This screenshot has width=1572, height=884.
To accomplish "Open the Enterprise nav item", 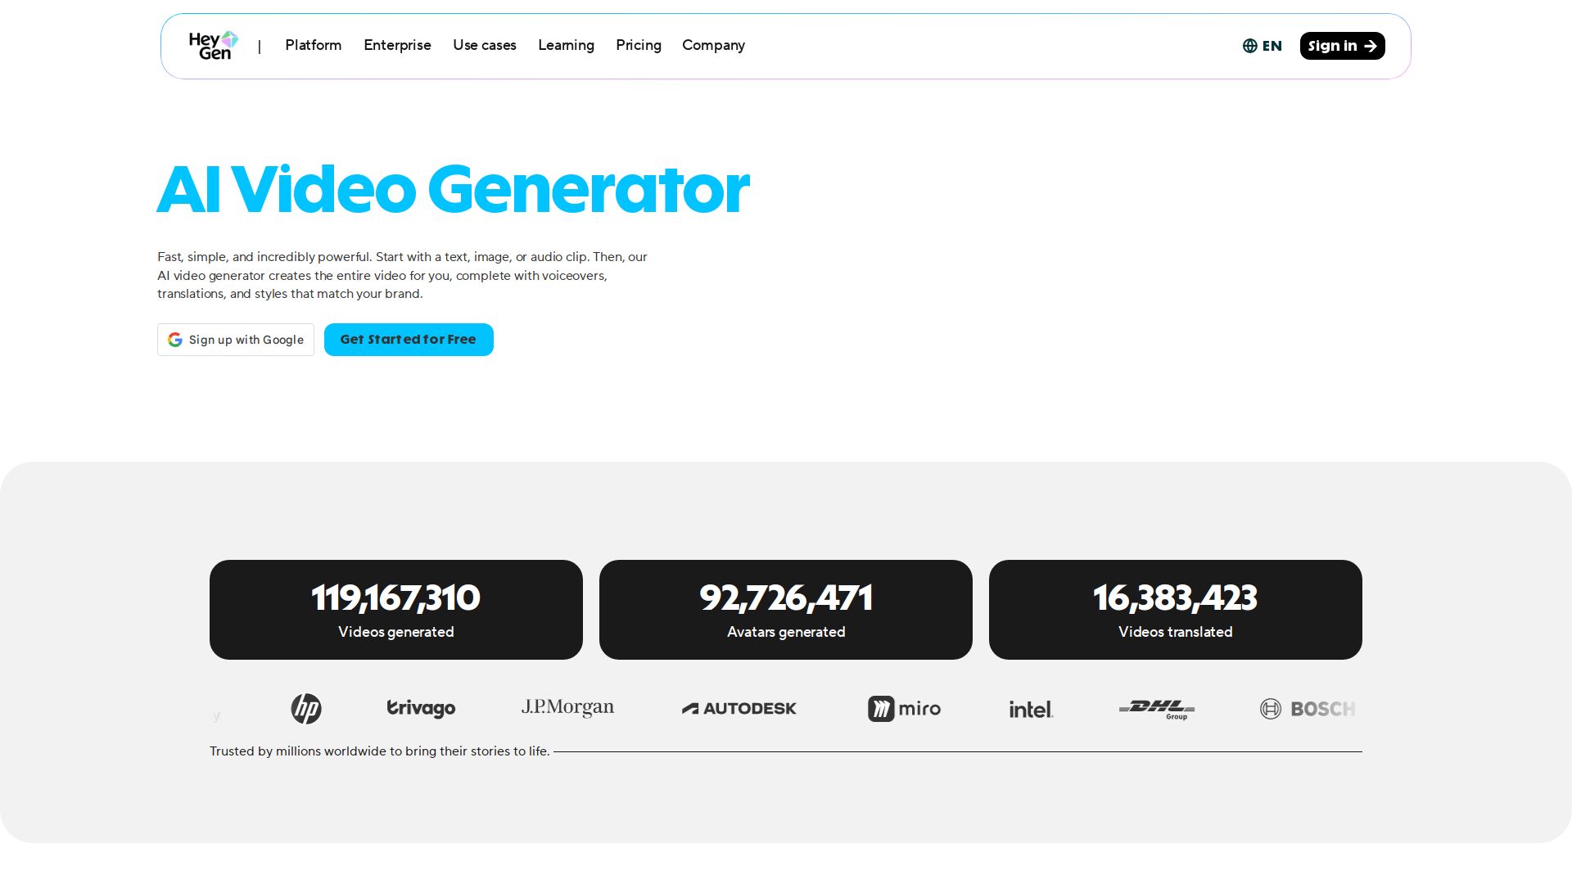I will 397,45.
